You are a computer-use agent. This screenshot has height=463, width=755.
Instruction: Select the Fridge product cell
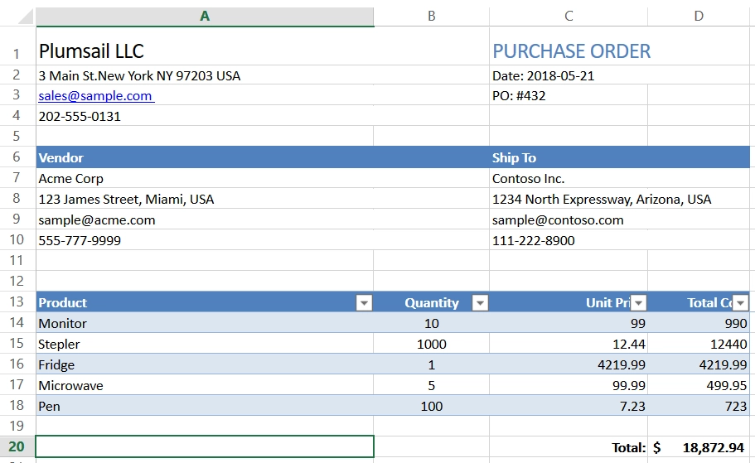pyautogui.click(x=205, y=364)
